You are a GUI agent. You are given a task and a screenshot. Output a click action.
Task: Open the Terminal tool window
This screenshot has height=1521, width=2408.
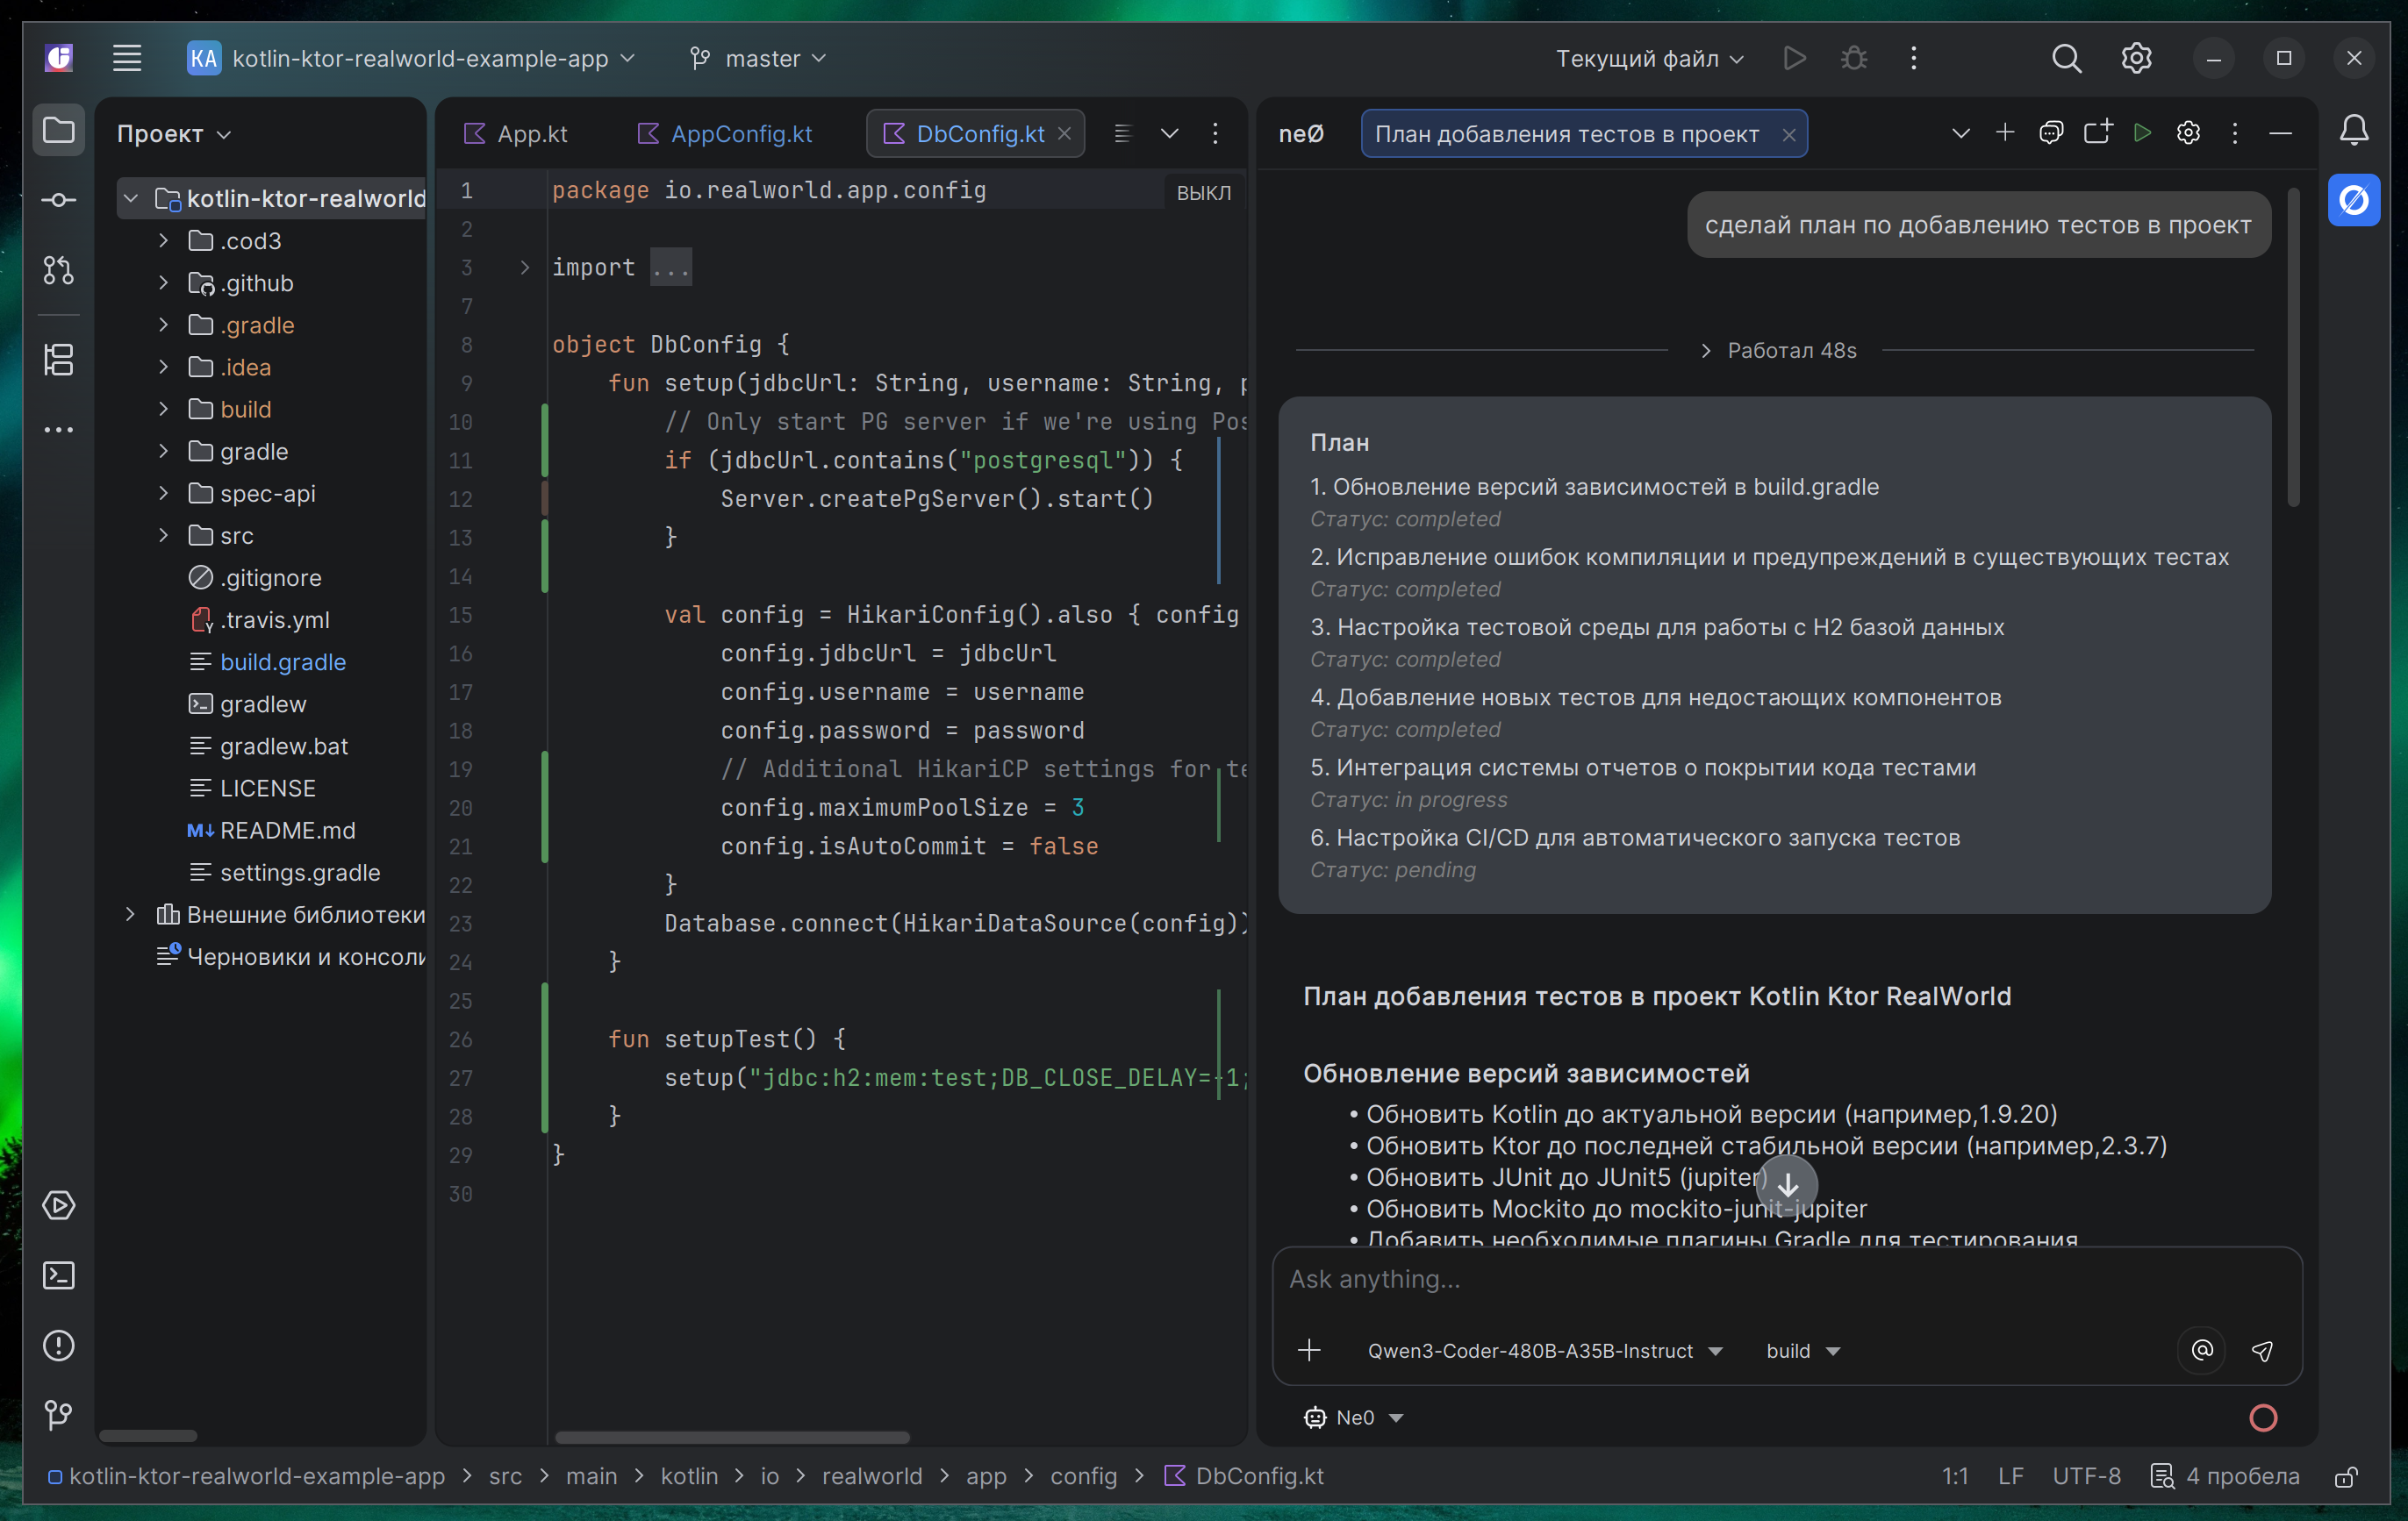click(x=58, y=1276)
